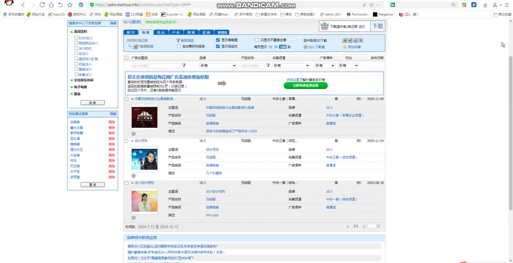513x263 pixels.
Task: Reload the page with refresh icon
Action: tap(42, 5)
